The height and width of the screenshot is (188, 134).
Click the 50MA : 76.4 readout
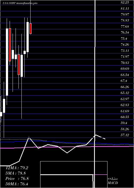click(x=17, y=184)
